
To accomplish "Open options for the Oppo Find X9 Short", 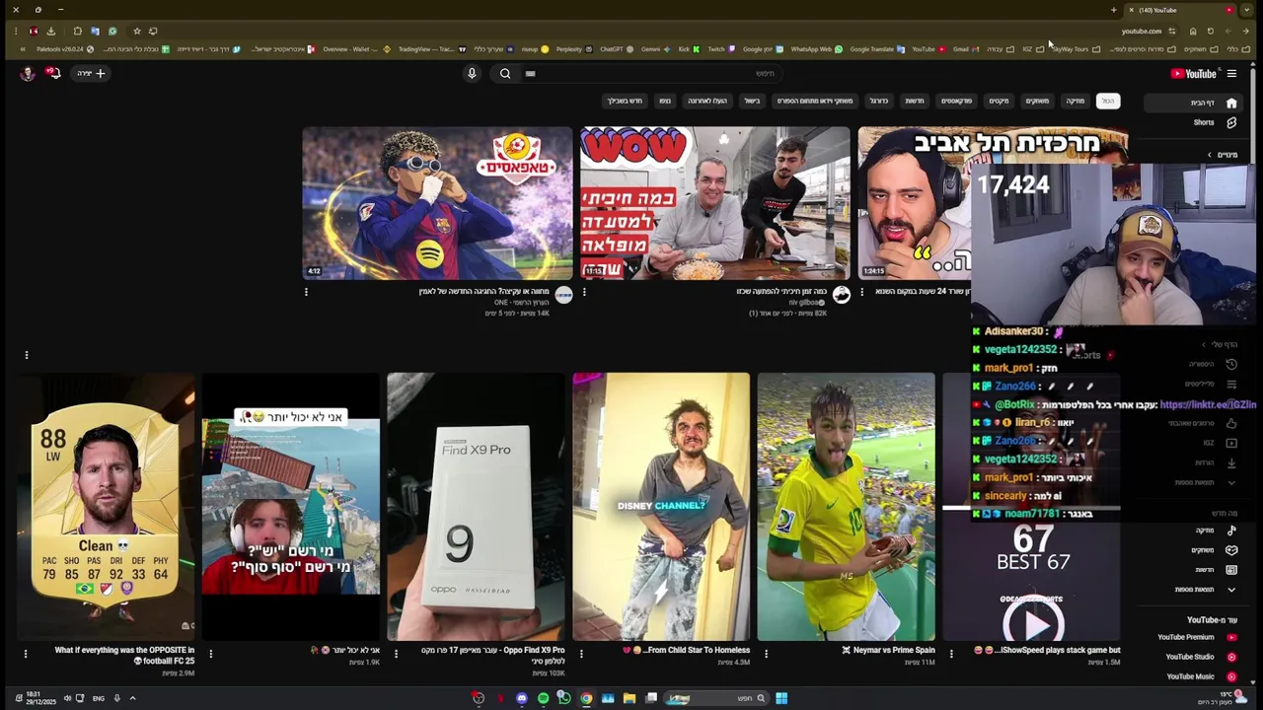I will point(396,653).
